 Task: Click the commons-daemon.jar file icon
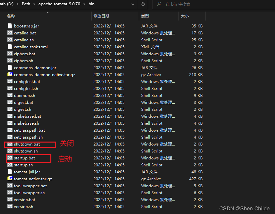click(10, 67)
